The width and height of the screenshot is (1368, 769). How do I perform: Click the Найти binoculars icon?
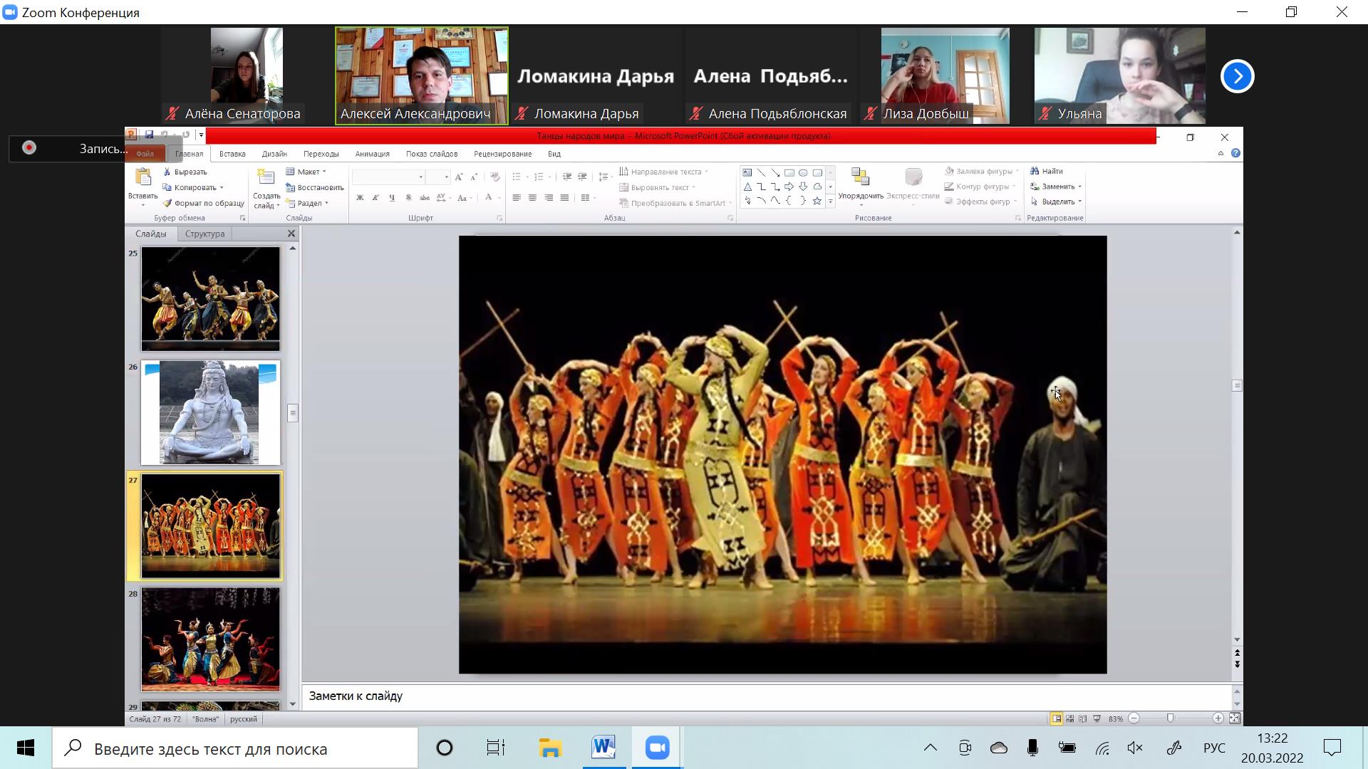click(1035, 171)
